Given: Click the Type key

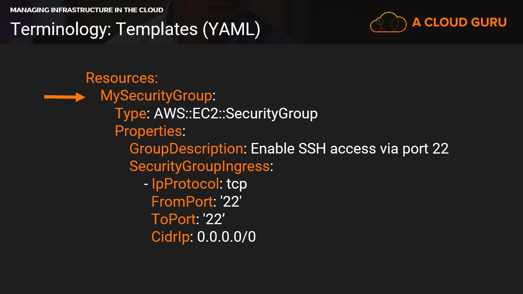Looking at the screenshot, I should coord(130,114).
